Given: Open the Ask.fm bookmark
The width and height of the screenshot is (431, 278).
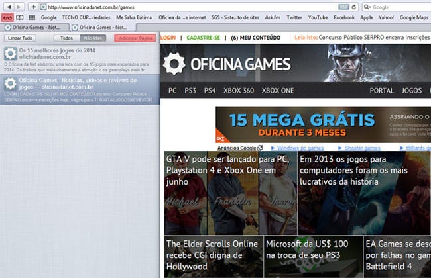Looking at the screenshot, I should coord(273,17).
